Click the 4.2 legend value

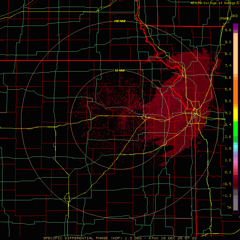click(228, 113)
